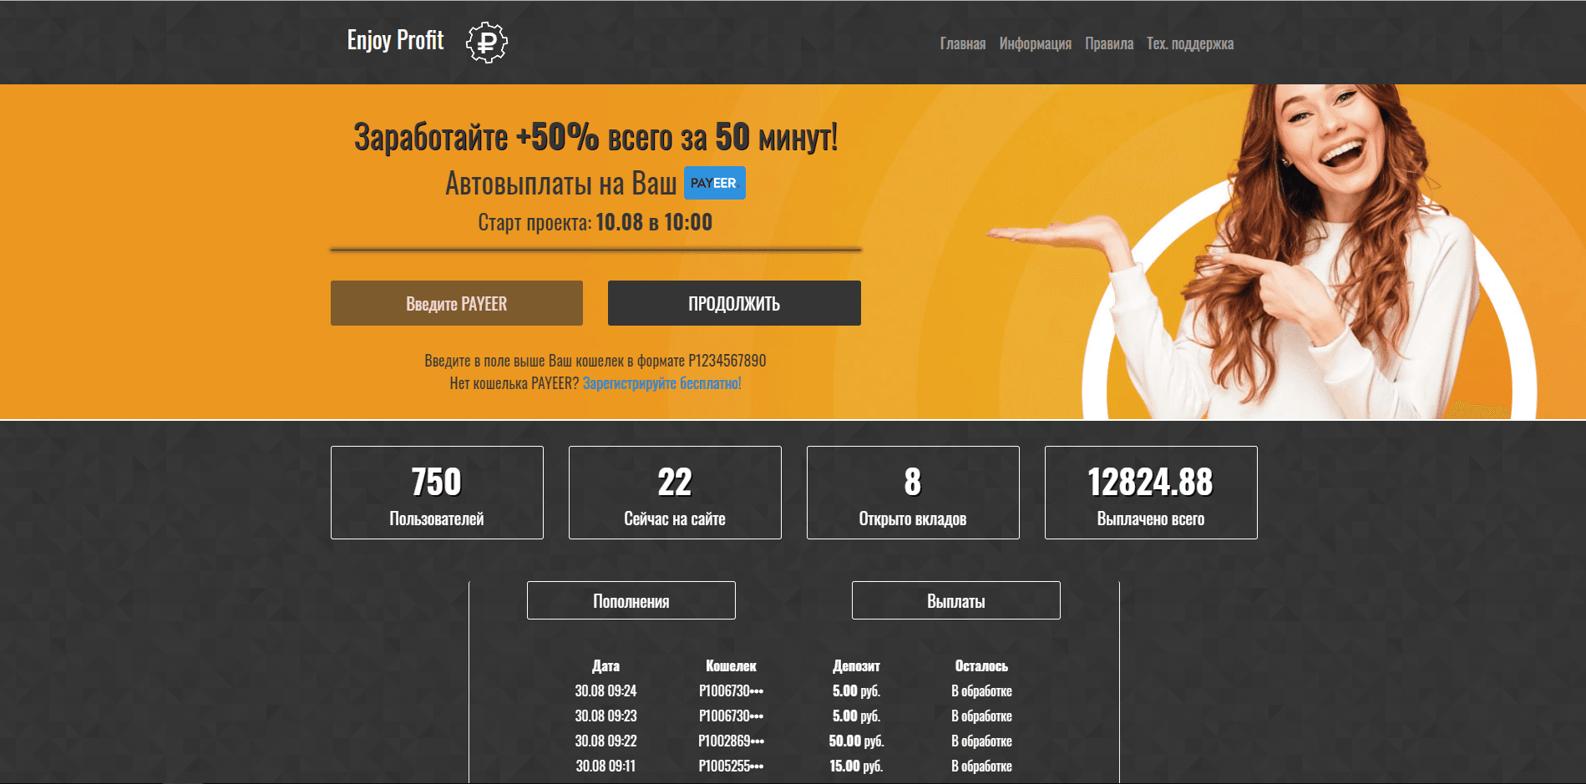The height and width of the screenshot is (784, 1586).
Task: Select the 50.00 руб. deposit row
Action: 856,741
